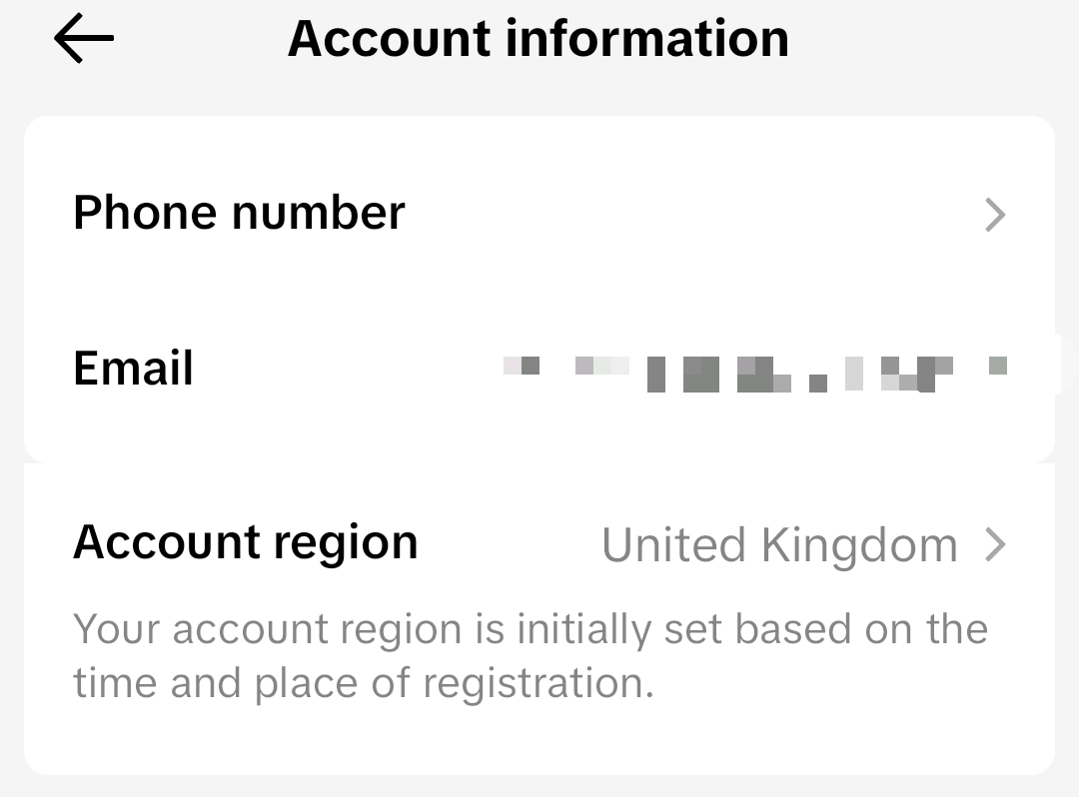Click the Phone number chevron arrow
The width and height of the screenshot is (1079, 797).
[995, 215]
